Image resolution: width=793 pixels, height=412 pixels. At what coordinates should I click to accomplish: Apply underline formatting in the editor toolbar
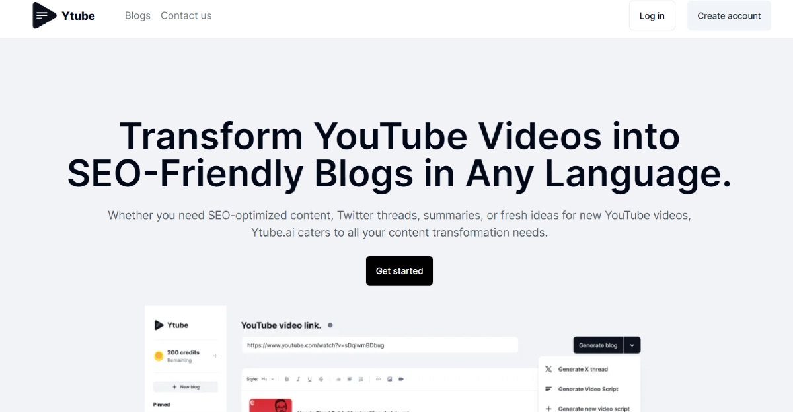[310, 379]
